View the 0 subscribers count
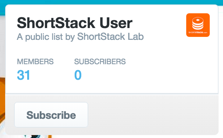Viewport: 223px width, 138px height. 78,75
